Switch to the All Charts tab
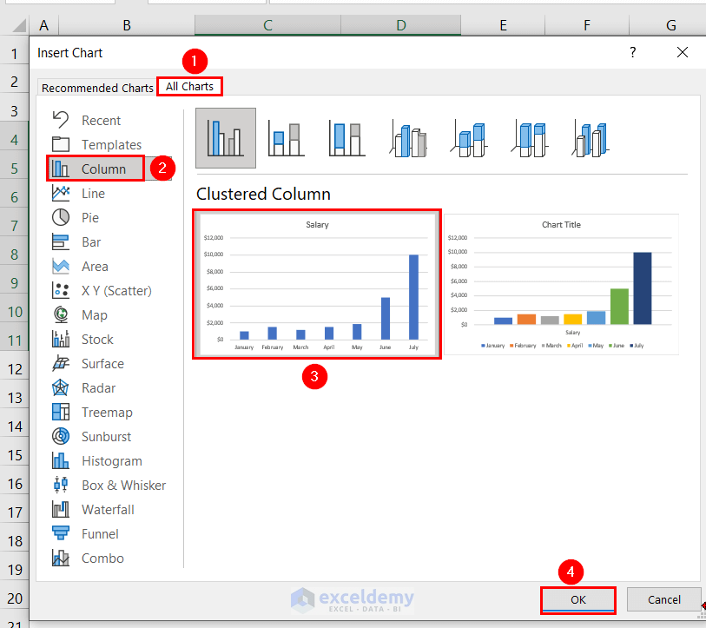 click(189, 87)
